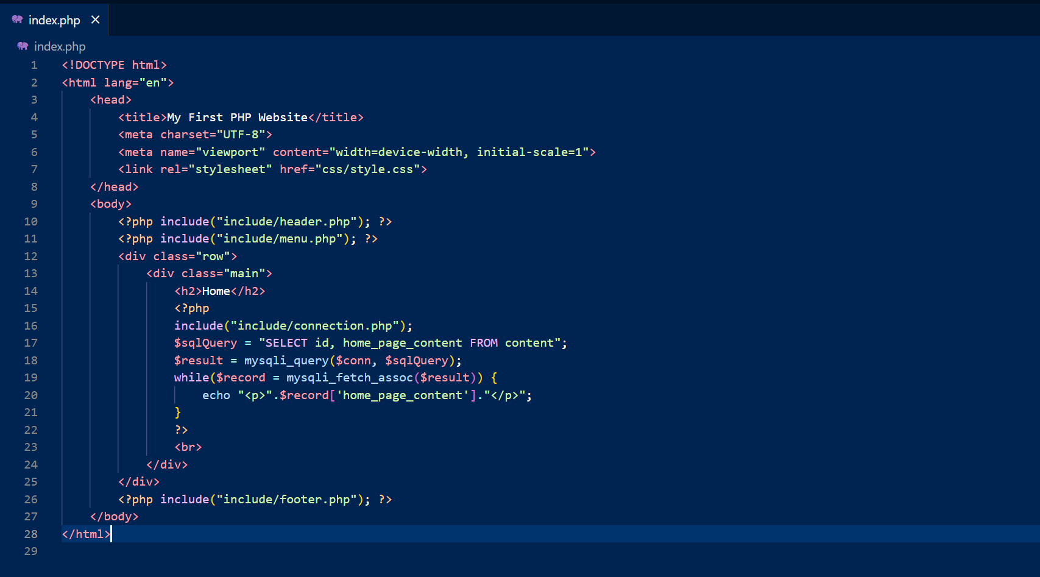This screenshot has width=1040, height=577.
Task: Click the closing curly brace on line 21
Action: pyautogui.click(x=178, y=412)
